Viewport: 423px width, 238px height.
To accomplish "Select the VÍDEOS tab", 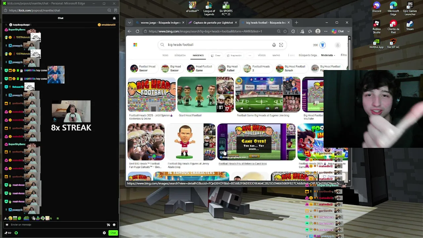I will tap(262, 56).
